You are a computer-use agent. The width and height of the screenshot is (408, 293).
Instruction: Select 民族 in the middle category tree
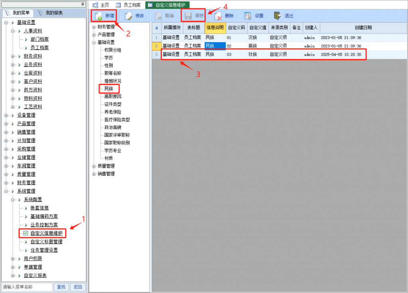click(x=109, y=89)
